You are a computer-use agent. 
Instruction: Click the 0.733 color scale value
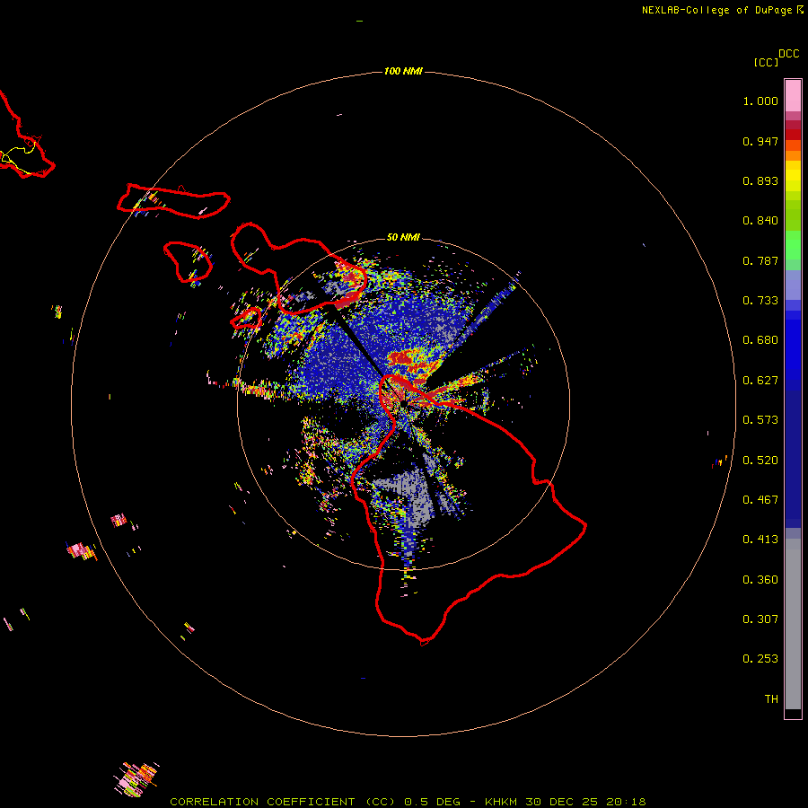point(760,301)
